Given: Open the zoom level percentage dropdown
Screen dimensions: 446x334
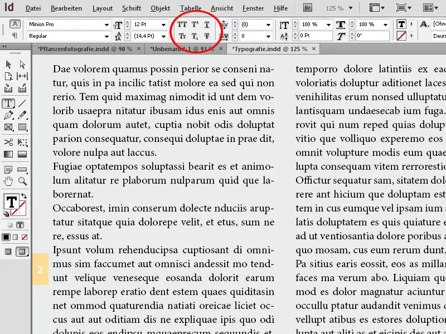Looking at the screenshot, I should [351, 8].
